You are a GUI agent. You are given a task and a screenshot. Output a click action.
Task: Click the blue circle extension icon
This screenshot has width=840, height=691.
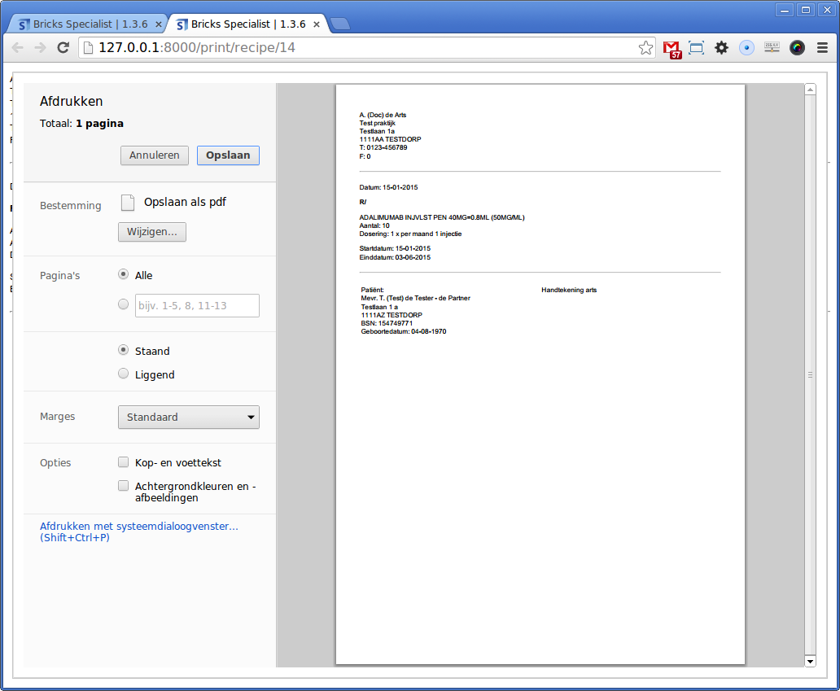pos(746,48)
